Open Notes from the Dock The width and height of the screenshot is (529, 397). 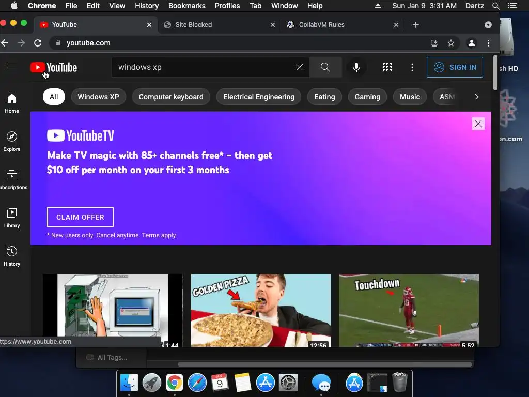pyautogui.click(x=242, y=383)
